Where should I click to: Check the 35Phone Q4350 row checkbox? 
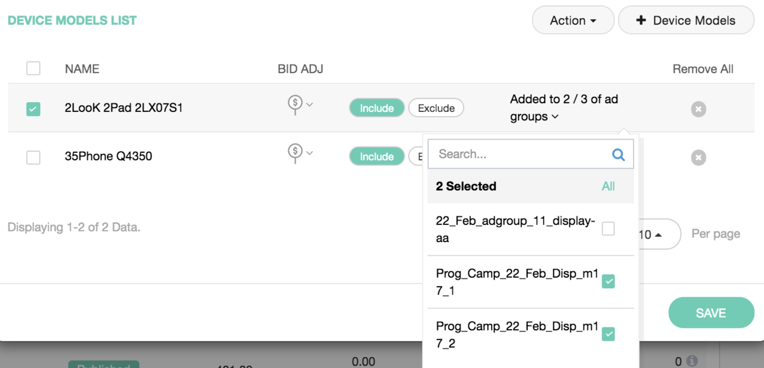tap(33, 157)
